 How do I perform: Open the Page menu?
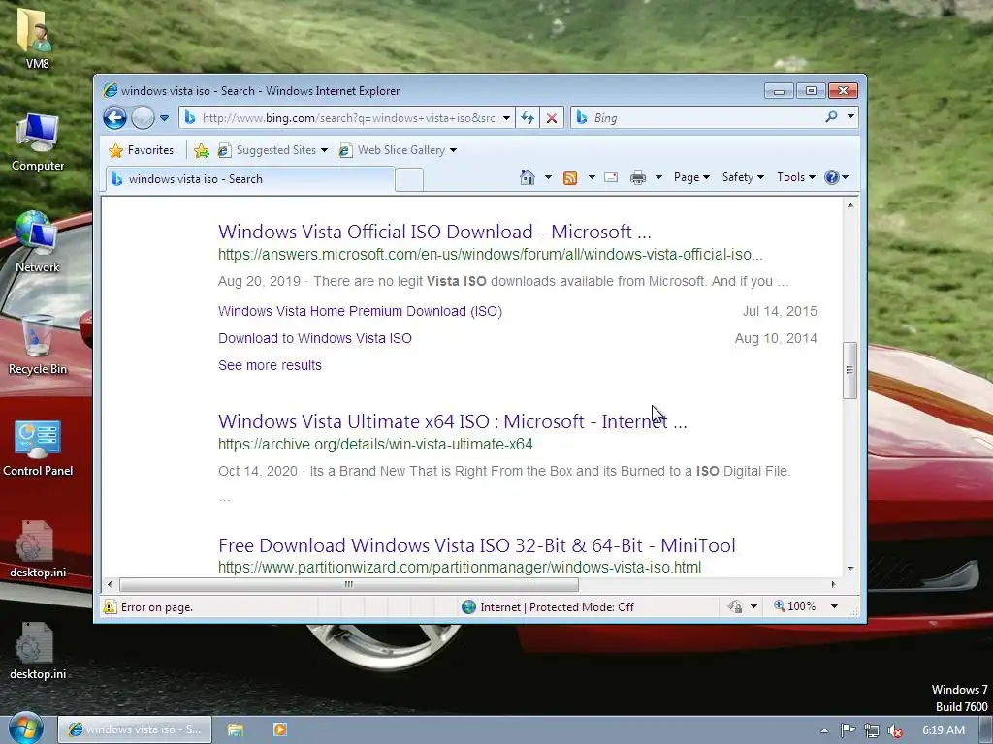click(x=691, y=177)
